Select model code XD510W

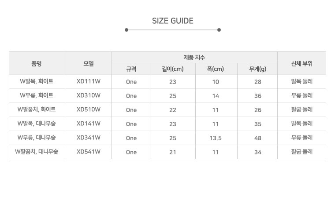tap(88, 110)
